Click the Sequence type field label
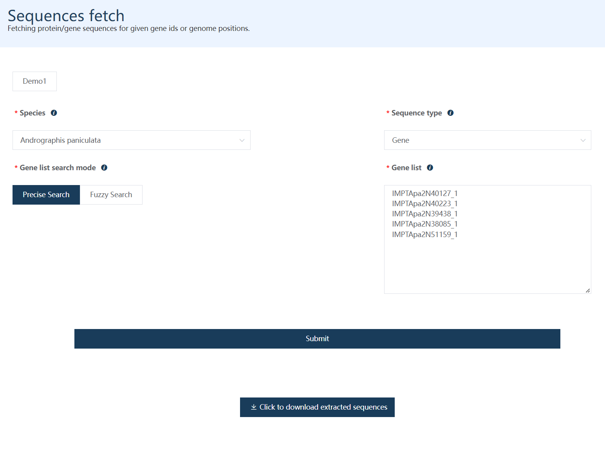This screenshot has height=455, width=605. tap(417, 113)
